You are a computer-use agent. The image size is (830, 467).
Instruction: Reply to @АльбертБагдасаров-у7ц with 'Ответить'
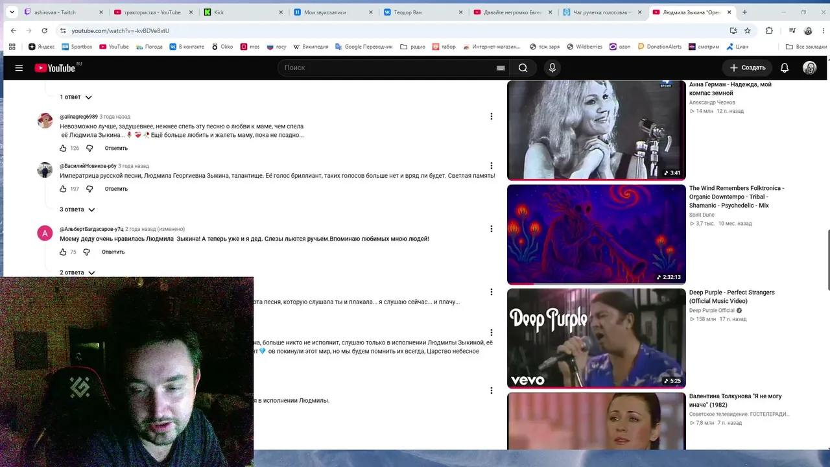point(113,252)
